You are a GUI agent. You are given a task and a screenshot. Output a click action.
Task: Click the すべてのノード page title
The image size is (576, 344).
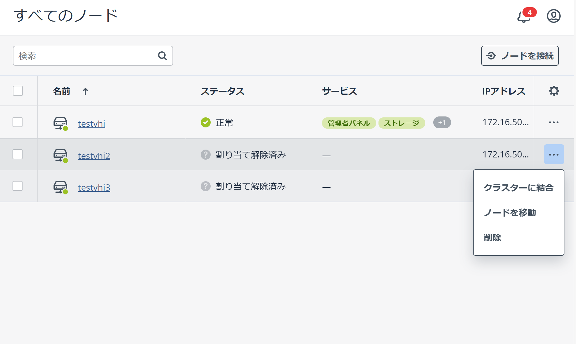66,16
